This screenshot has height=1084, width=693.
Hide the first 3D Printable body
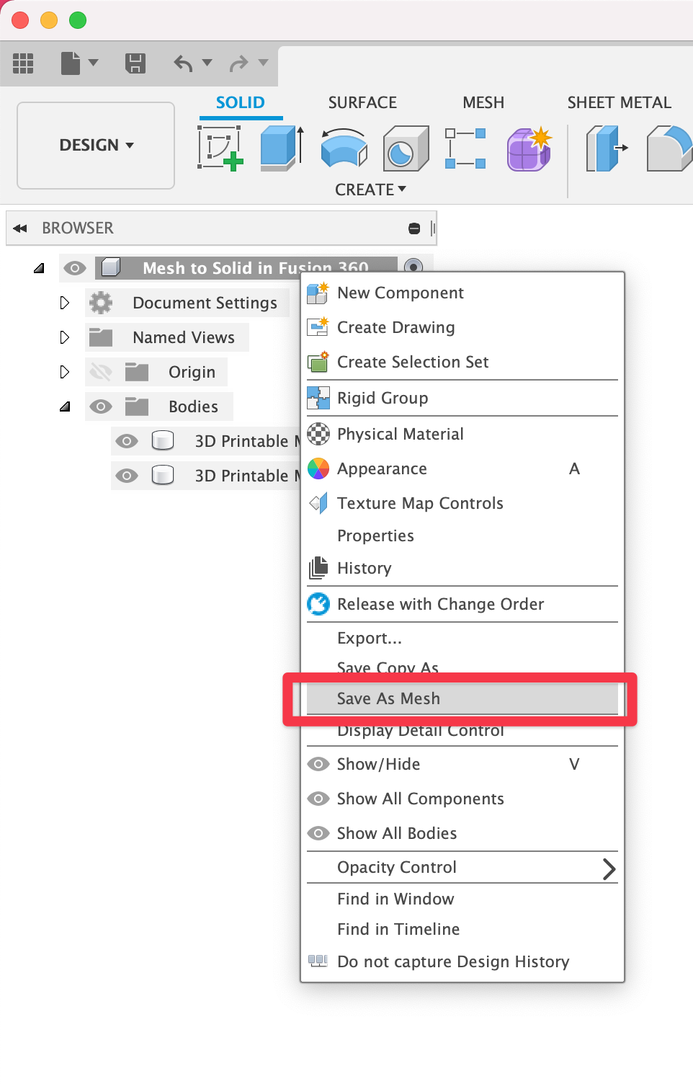point(127,441)
